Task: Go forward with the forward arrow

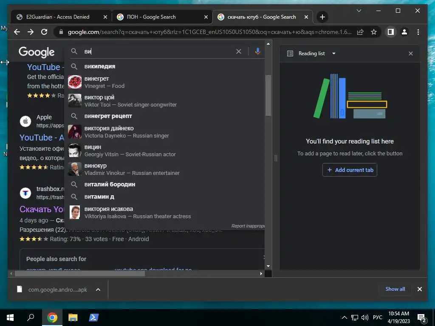Action: pyautogui.click(x=31, y=32)
